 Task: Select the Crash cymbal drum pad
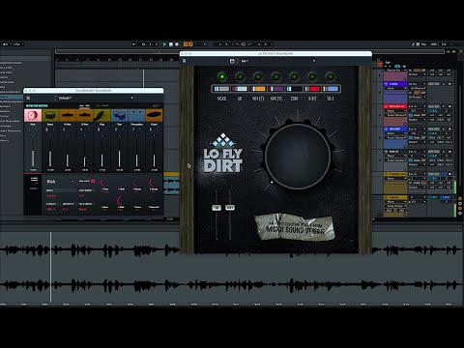coord(154,115)
